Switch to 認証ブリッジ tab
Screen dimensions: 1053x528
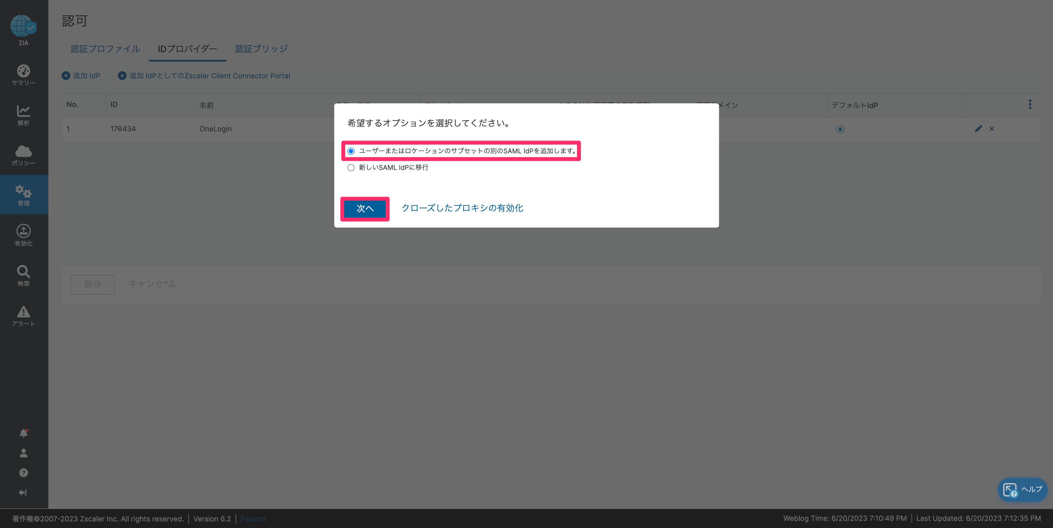[x=262, y=49]
